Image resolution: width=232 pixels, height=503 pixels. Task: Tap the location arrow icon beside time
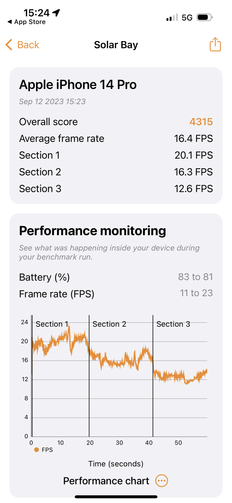57,12
